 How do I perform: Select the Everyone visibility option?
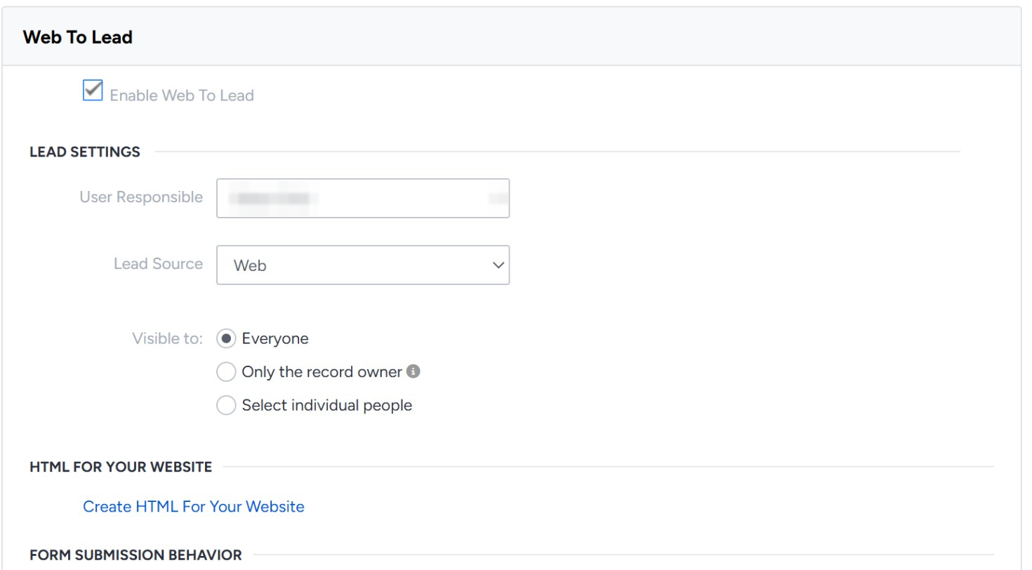(226, 338)
